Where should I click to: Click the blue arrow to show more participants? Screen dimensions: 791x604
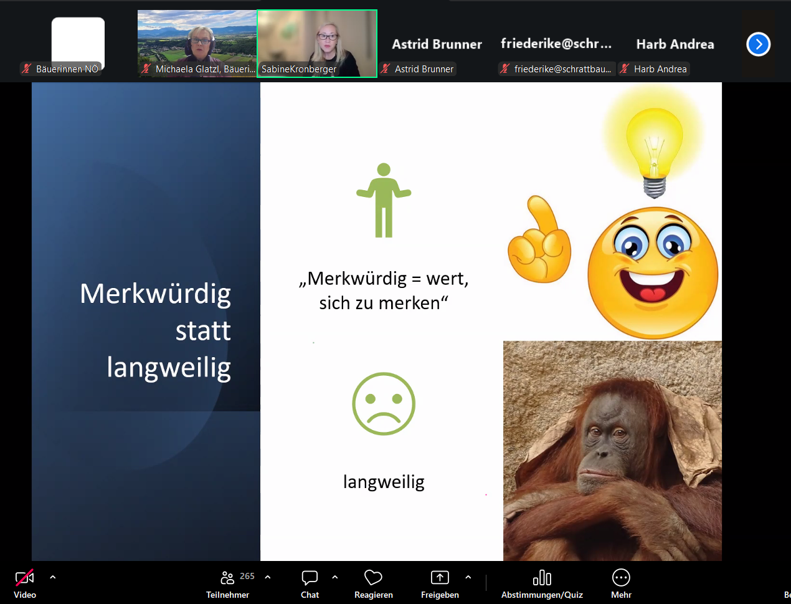pyautogui.click(x=758, y=44)
